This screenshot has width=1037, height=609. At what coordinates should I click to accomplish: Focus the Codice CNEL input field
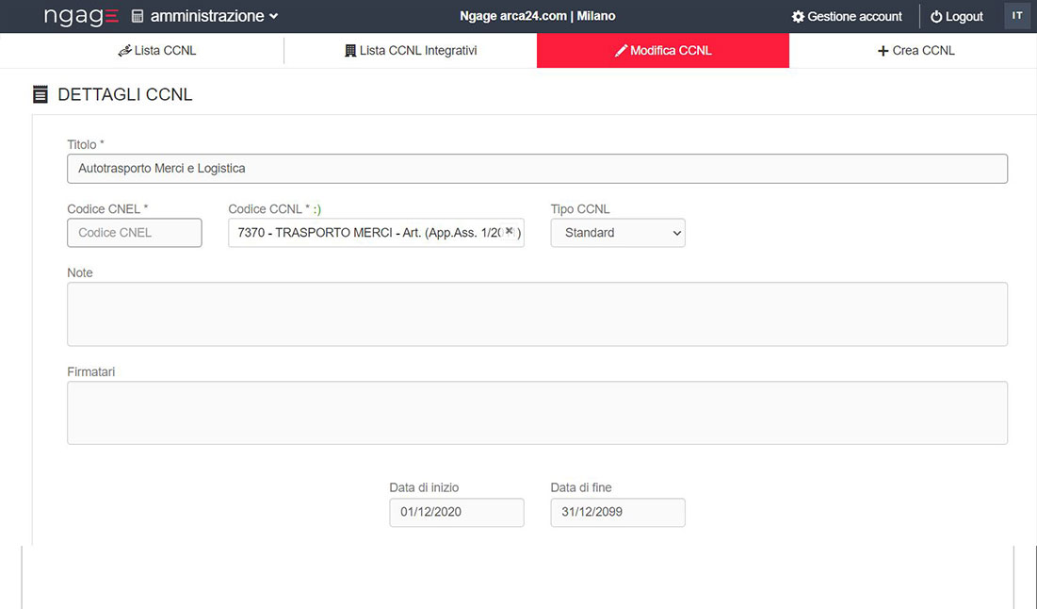point(135,233)
